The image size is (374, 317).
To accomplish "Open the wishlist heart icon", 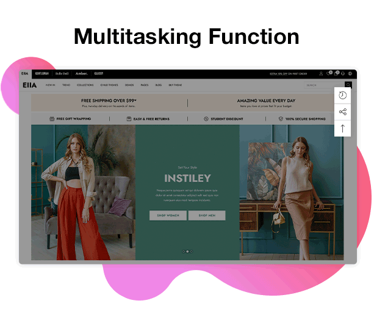I will point(328,74).
